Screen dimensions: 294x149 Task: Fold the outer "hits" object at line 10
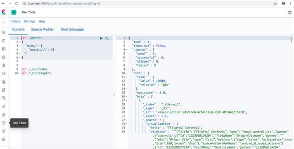point(126,73)
